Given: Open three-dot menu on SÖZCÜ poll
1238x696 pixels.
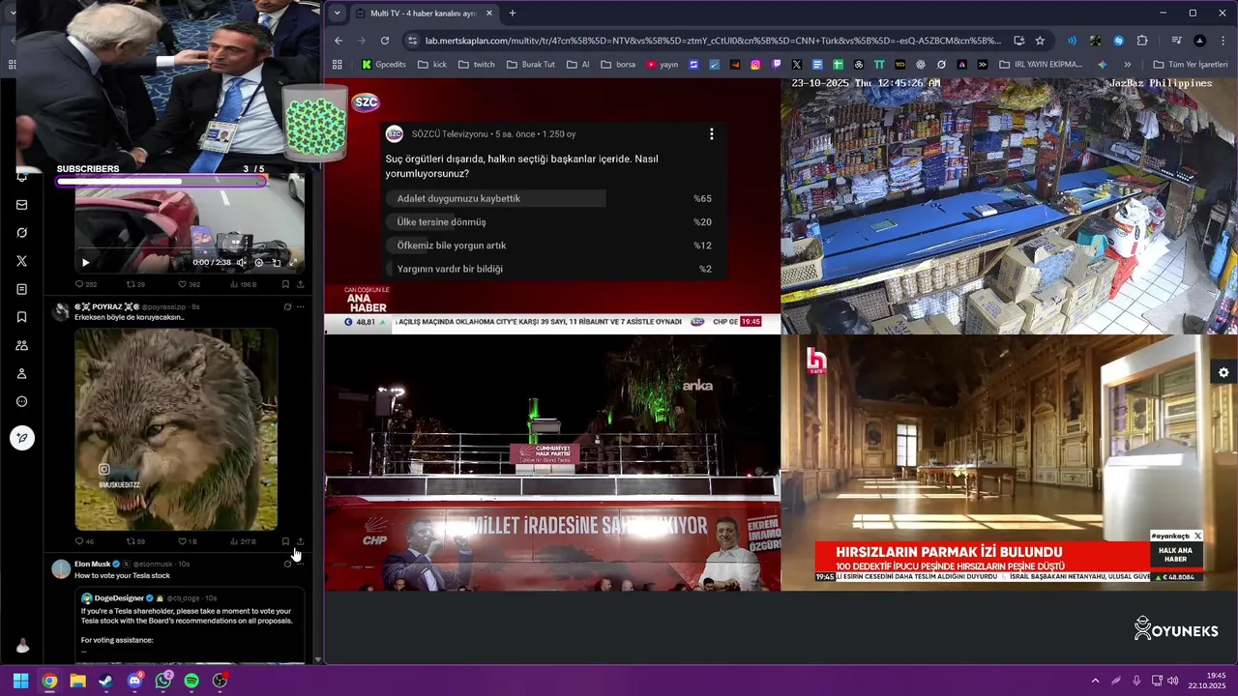Looking at the screenshot, I should pyautogui.click(x=711, y=134).
